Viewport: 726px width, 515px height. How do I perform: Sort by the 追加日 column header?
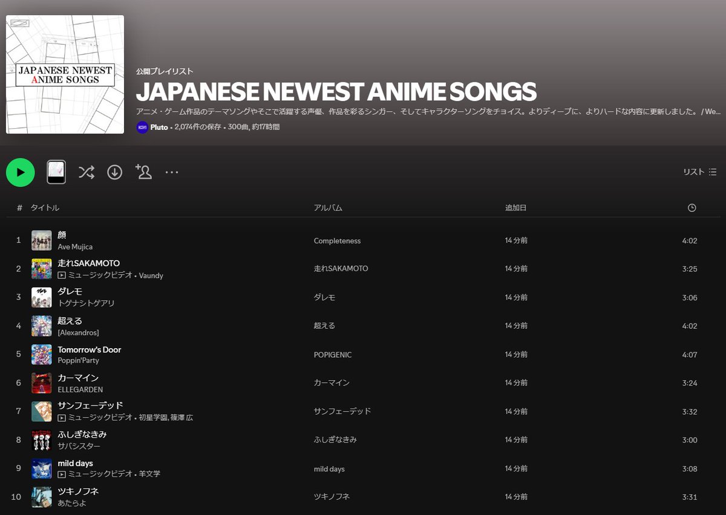(516, 208)
